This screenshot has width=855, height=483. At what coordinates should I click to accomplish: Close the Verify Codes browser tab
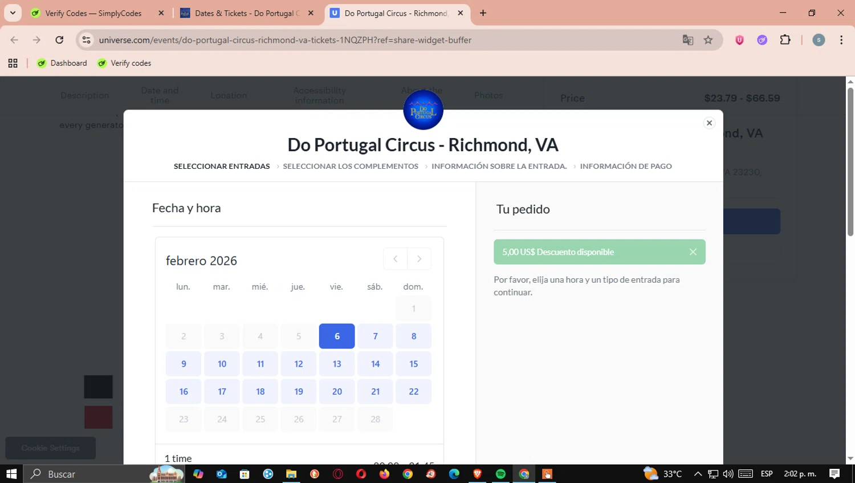pos(161,13)
